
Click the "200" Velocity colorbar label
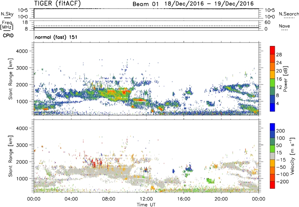point(281,131)
